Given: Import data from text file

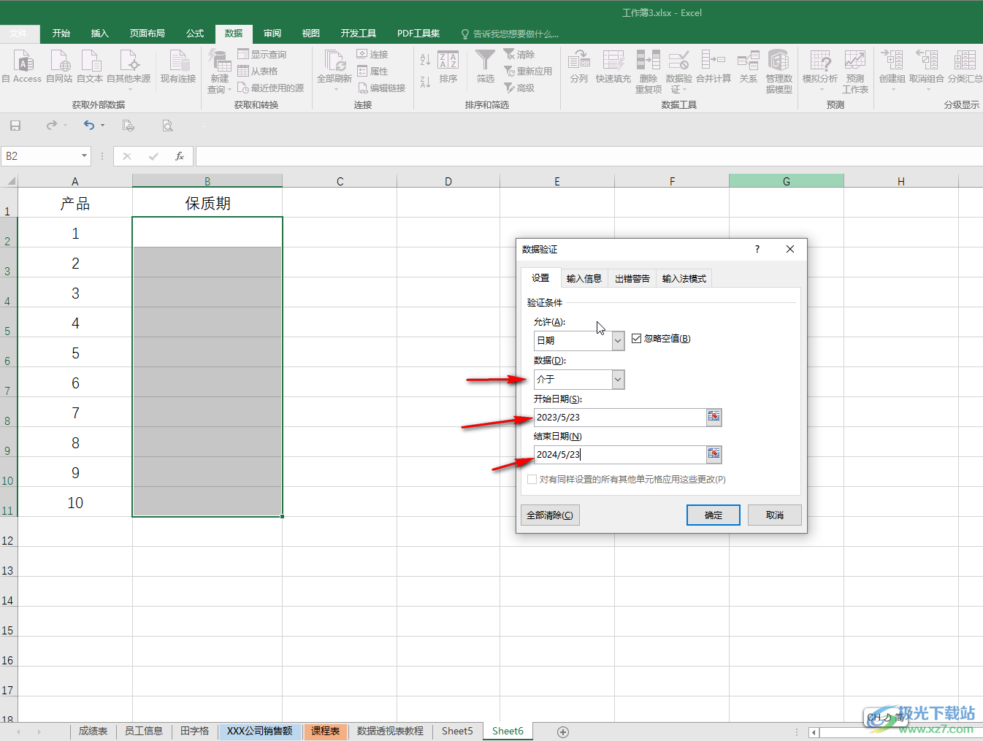Looking at the screenshot, I should (x=90, y=67).
